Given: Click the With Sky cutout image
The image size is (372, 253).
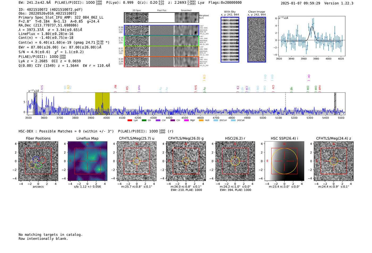Looking at the screenshot, I should 230,40.
